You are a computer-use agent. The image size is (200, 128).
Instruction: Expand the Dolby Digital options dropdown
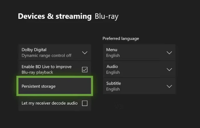pyautogui.click(x=54, y=53)
